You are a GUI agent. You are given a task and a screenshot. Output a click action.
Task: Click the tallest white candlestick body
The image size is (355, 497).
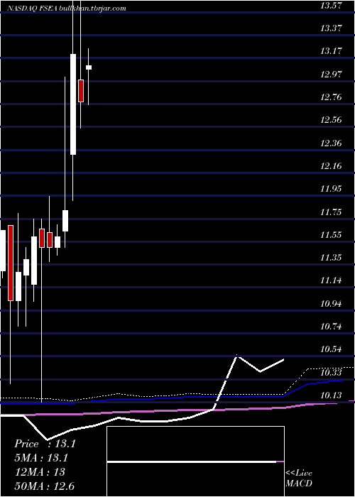coord(73,104)
